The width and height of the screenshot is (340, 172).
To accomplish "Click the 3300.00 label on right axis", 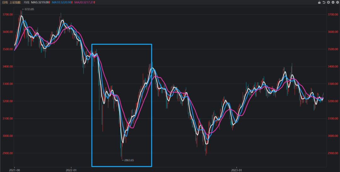I will pos(333,84).
